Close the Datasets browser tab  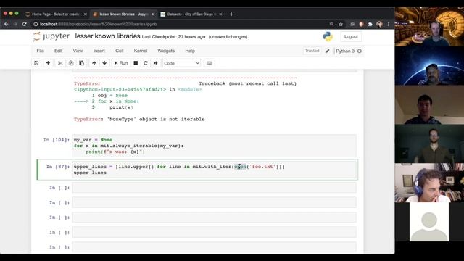220,14
